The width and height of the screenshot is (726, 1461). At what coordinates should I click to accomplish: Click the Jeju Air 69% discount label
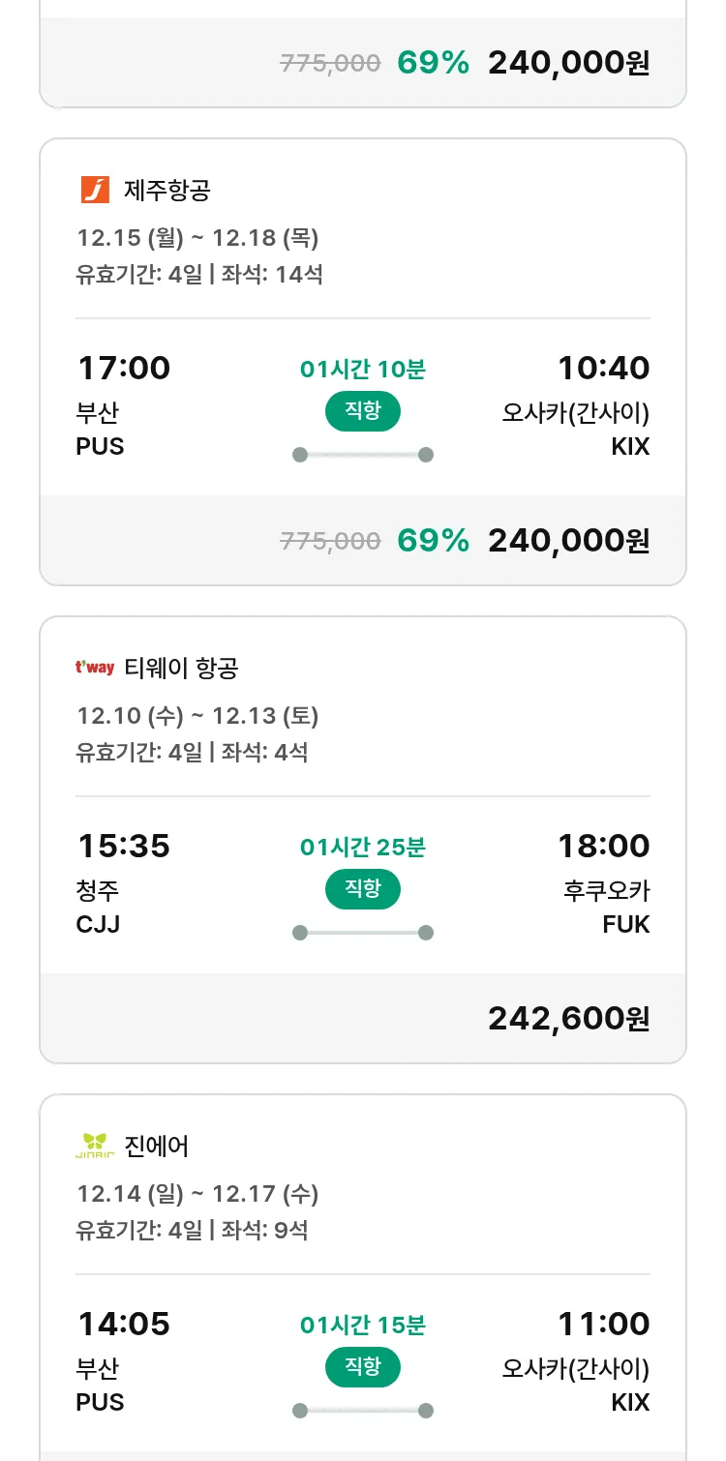433,541
